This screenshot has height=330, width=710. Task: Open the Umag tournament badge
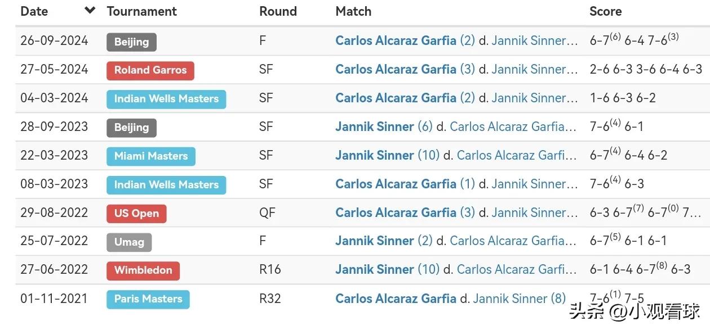[129, 242]
